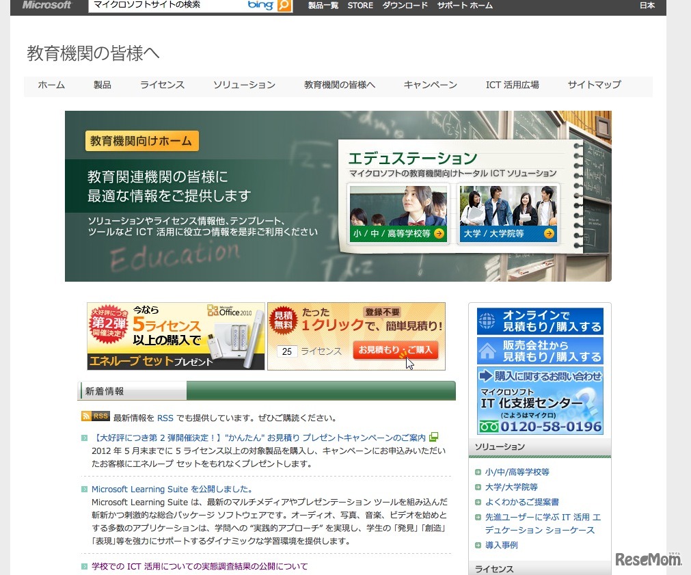The height and width of the screenshot is (575, 691).
Task: Click 新着情報 section header
Action: point(266,391)
